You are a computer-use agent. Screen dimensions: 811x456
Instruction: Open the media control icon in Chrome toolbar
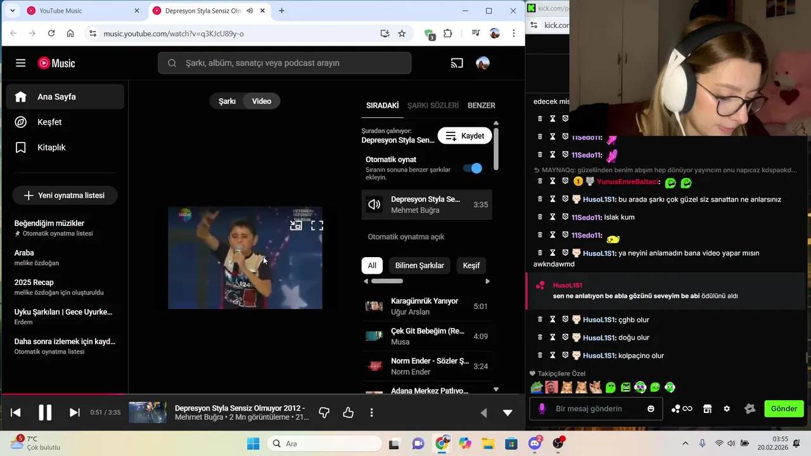click(476, 34)
